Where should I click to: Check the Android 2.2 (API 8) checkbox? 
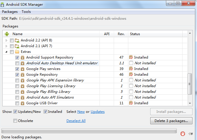click(12, 40)
